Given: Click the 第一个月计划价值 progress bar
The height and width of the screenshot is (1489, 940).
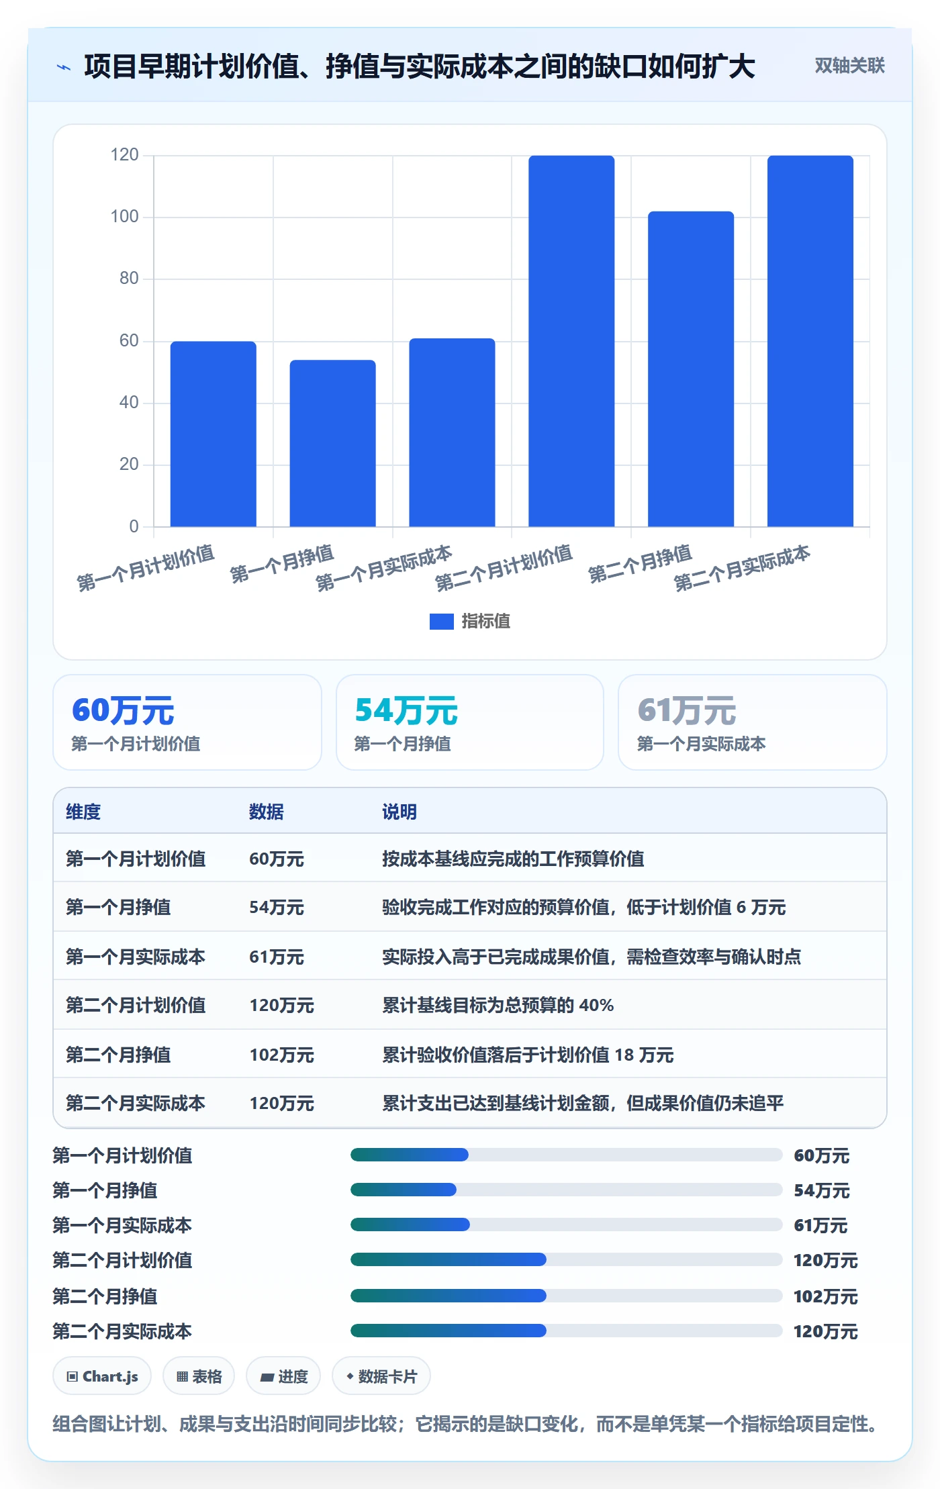Looking at the screenshot, I should [567, 1155].
